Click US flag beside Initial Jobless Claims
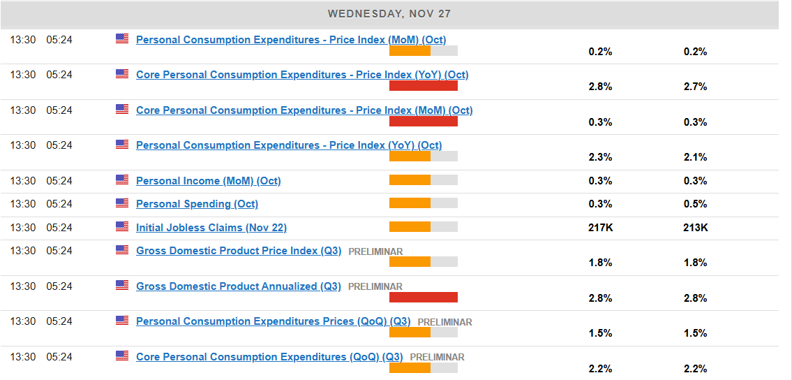 tap(122, 226)
